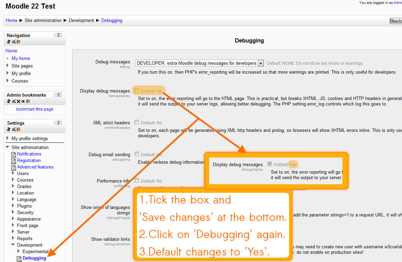
Task: Click the Moodle 22 Test site title
Action: 30,6
